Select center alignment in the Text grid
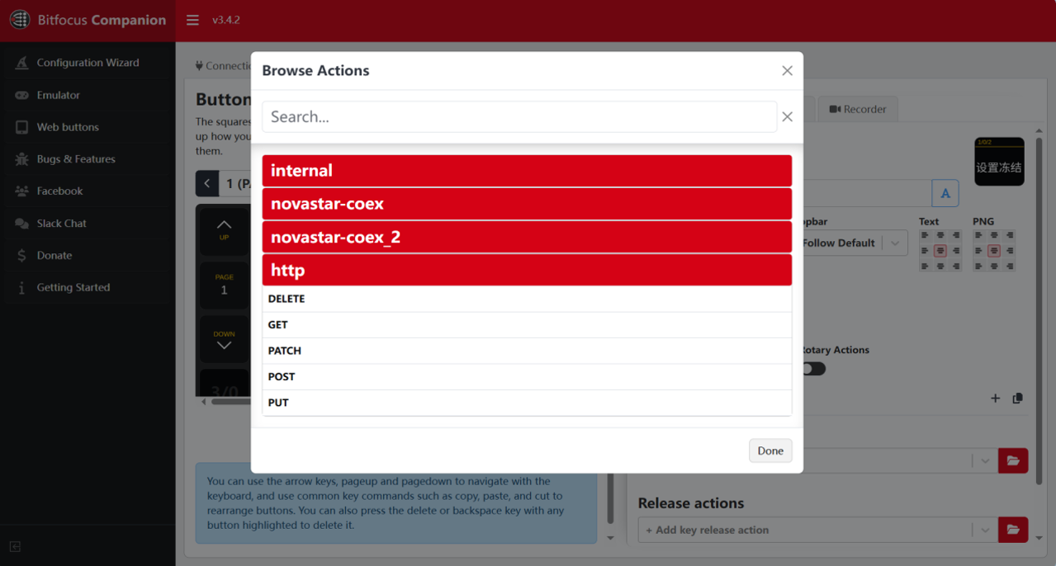 [x=940, y=251]
